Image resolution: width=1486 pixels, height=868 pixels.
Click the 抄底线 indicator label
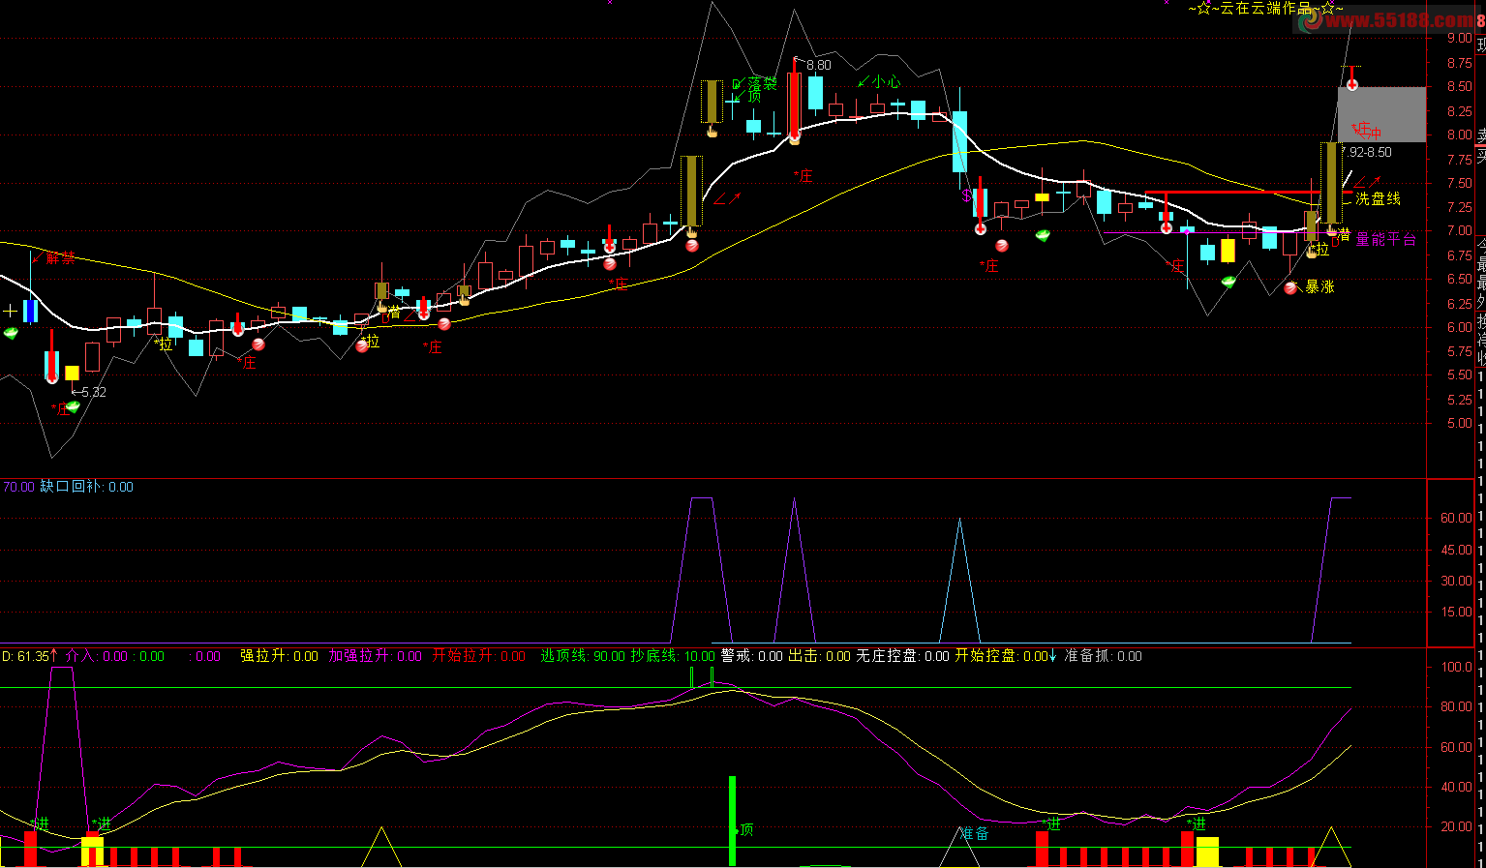pyautogui.click(x=654, y=656)
